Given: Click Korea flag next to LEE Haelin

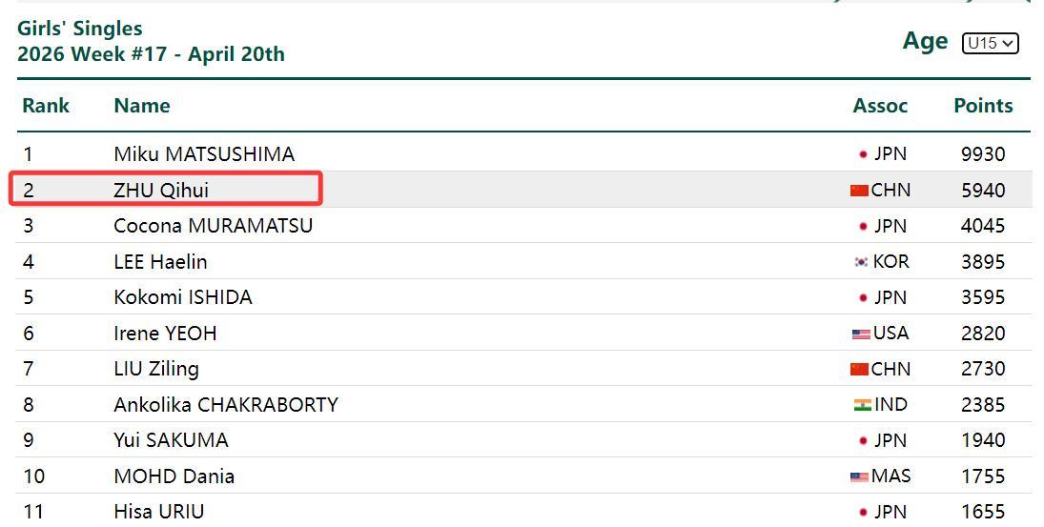Looking at the screenshot, I should [x=861, y=262].
